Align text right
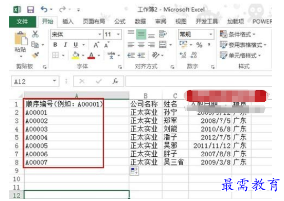 coord(151,45)
